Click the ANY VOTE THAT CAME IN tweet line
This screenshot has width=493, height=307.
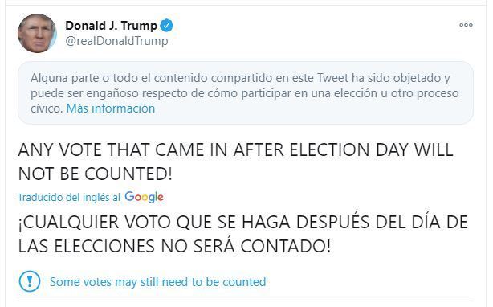[235, 149]
